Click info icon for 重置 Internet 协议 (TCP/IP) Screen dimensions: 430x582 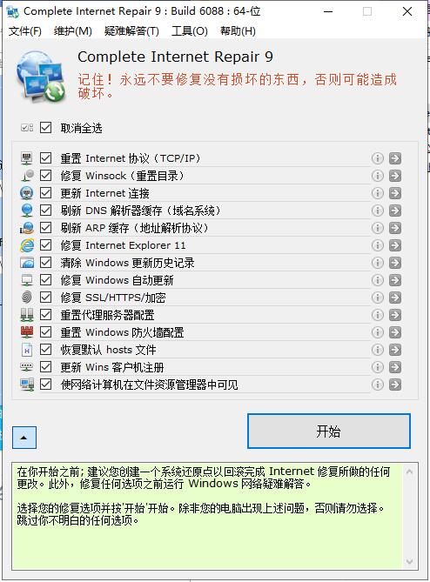[377, 158]
